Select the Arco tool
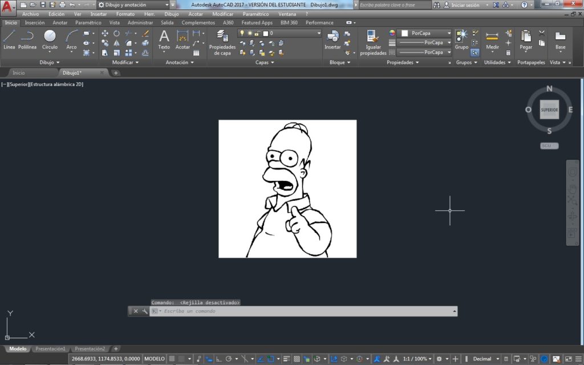This screenshot has height=365, width=584. pyautogui.click(x=71, y=39)
